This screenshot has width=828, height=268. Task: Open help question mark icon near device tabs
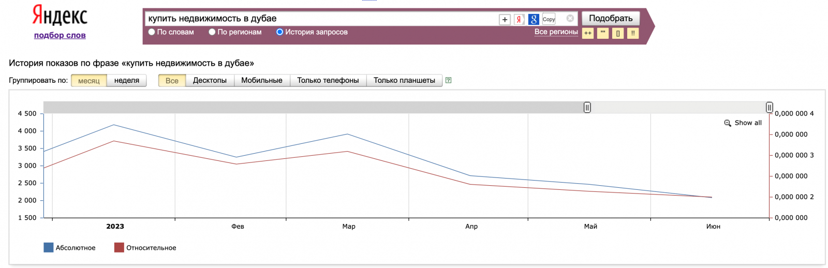448,80
